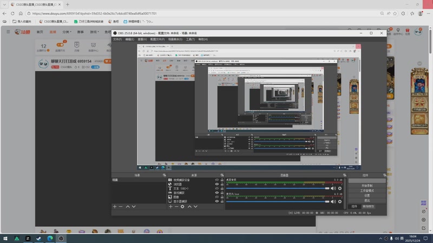
Task: Toggle visibility of 显示器捕获 source
Action: (x=217, y=201)
